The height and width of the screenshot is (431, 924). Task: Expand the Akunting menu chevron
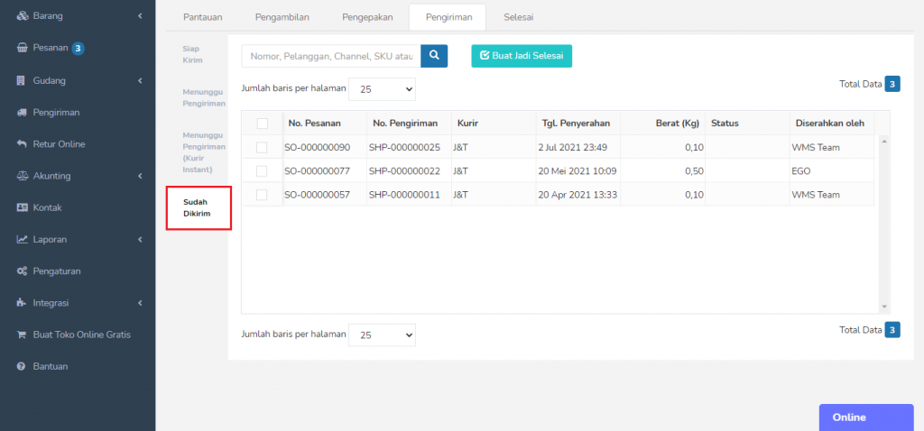pos(140,176)
